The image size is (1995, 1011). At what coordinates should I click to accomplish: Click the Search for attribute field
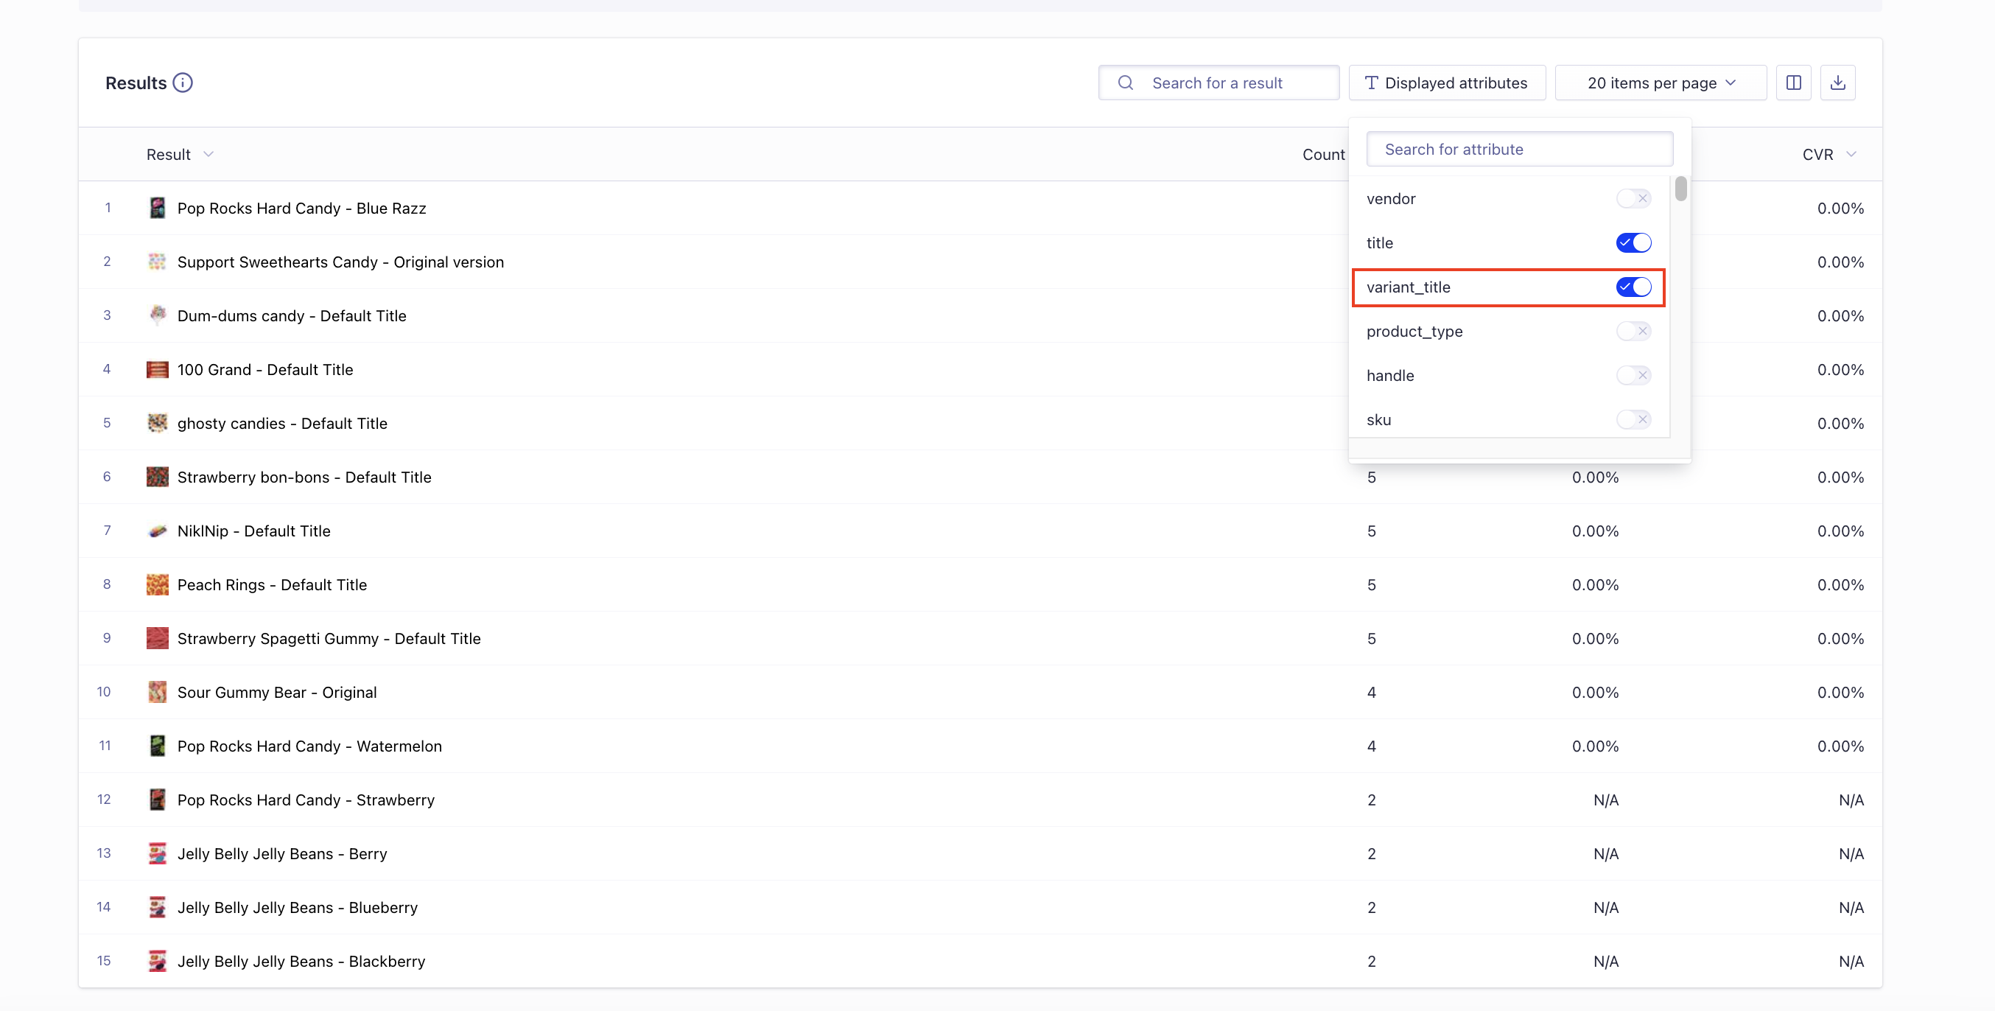coord(1518,150)
